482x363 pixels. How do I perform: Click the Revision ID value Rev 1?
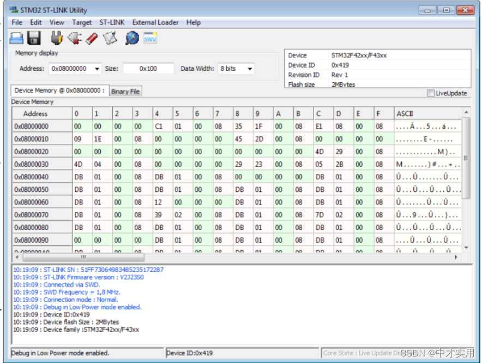[339, 75]
